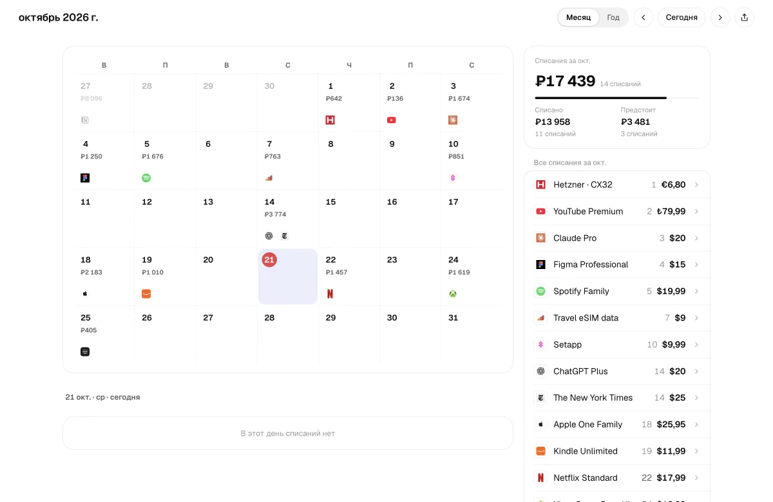
Task: Expand the Claude Pro row chevron
Action: click(x=696, y=238)
